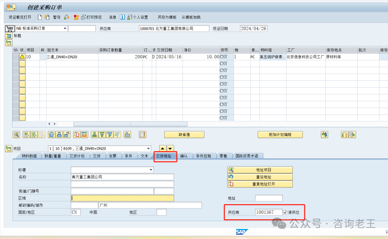
Task: Click the Create new document page icon
Action: 40,17
